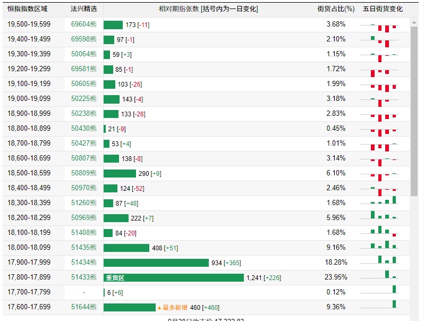
Task: Click the 290 [+9] contract count
Action: pos(150,174)
